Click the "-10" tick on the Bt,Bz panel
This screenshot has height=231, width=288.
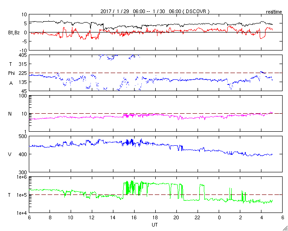(23, 51)
